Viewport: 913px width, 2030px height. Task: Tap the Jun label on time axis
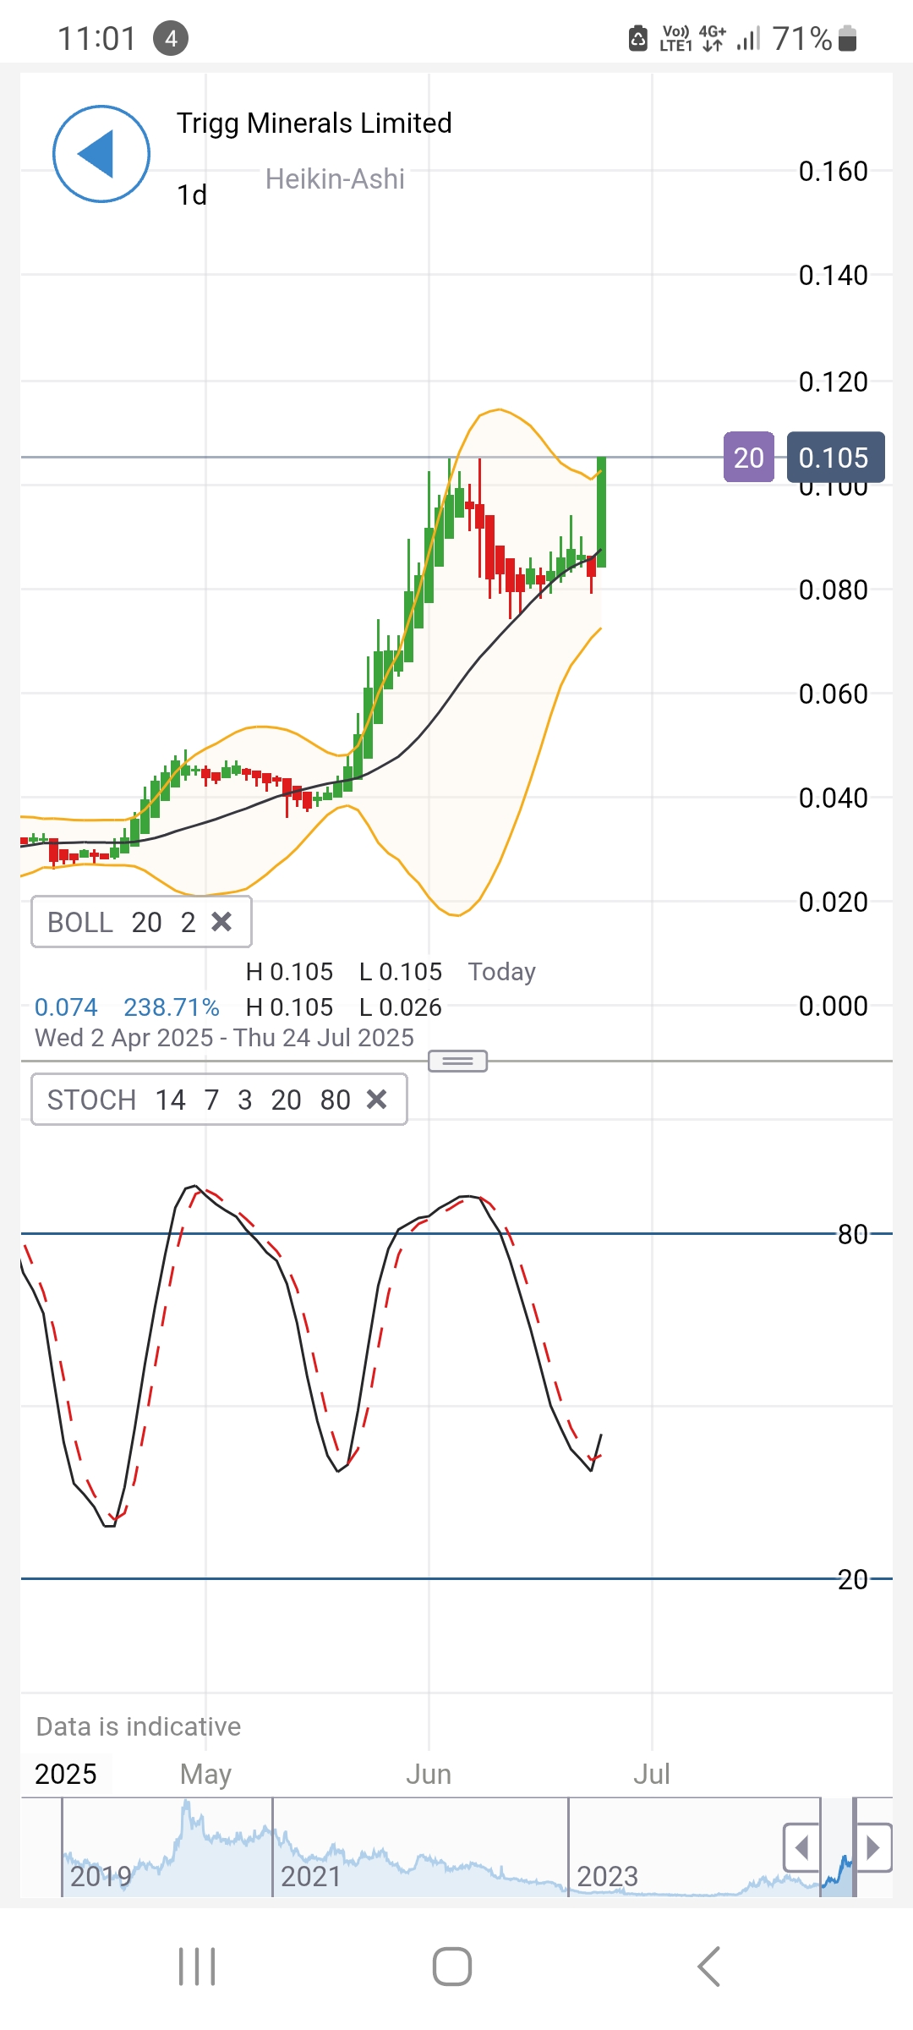tap(429, 1774)
